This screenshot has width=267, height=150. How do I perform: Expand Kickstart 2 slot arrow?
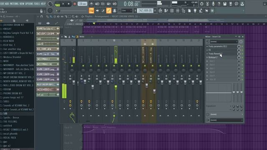(207, 57)
